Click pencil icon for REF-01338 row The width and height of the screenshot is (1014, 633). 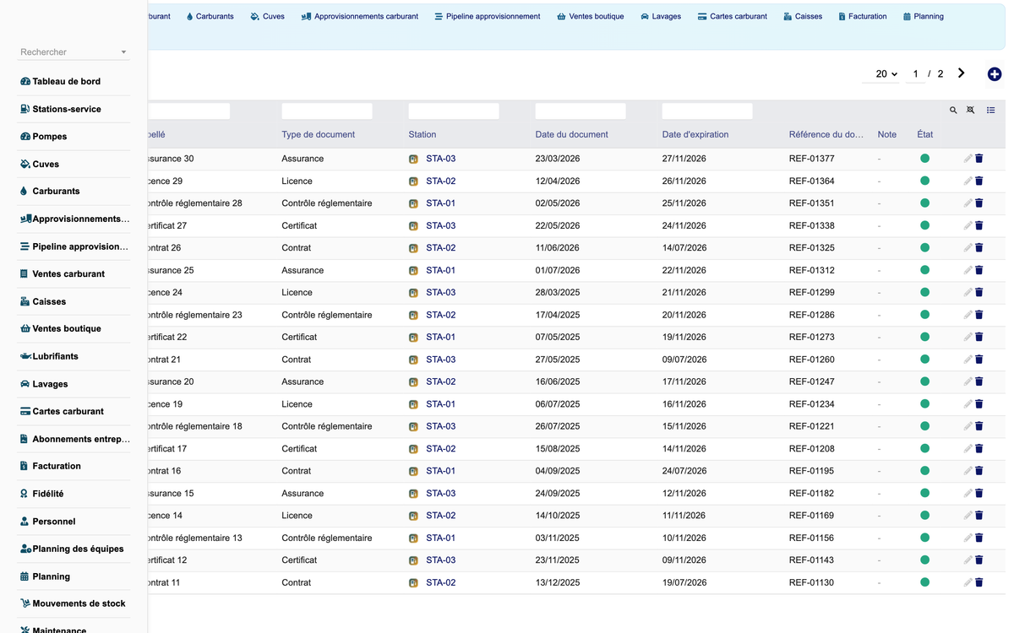[968, 225]
